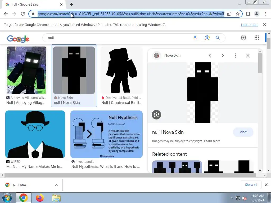Open the Chrome three-dot menu
Image resolution: width=271 pixels, height=203 pixels.
click(x=265, y=14)
